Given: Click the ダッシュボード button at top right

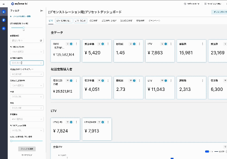Looking at the screenshot, I should (219, 12).
